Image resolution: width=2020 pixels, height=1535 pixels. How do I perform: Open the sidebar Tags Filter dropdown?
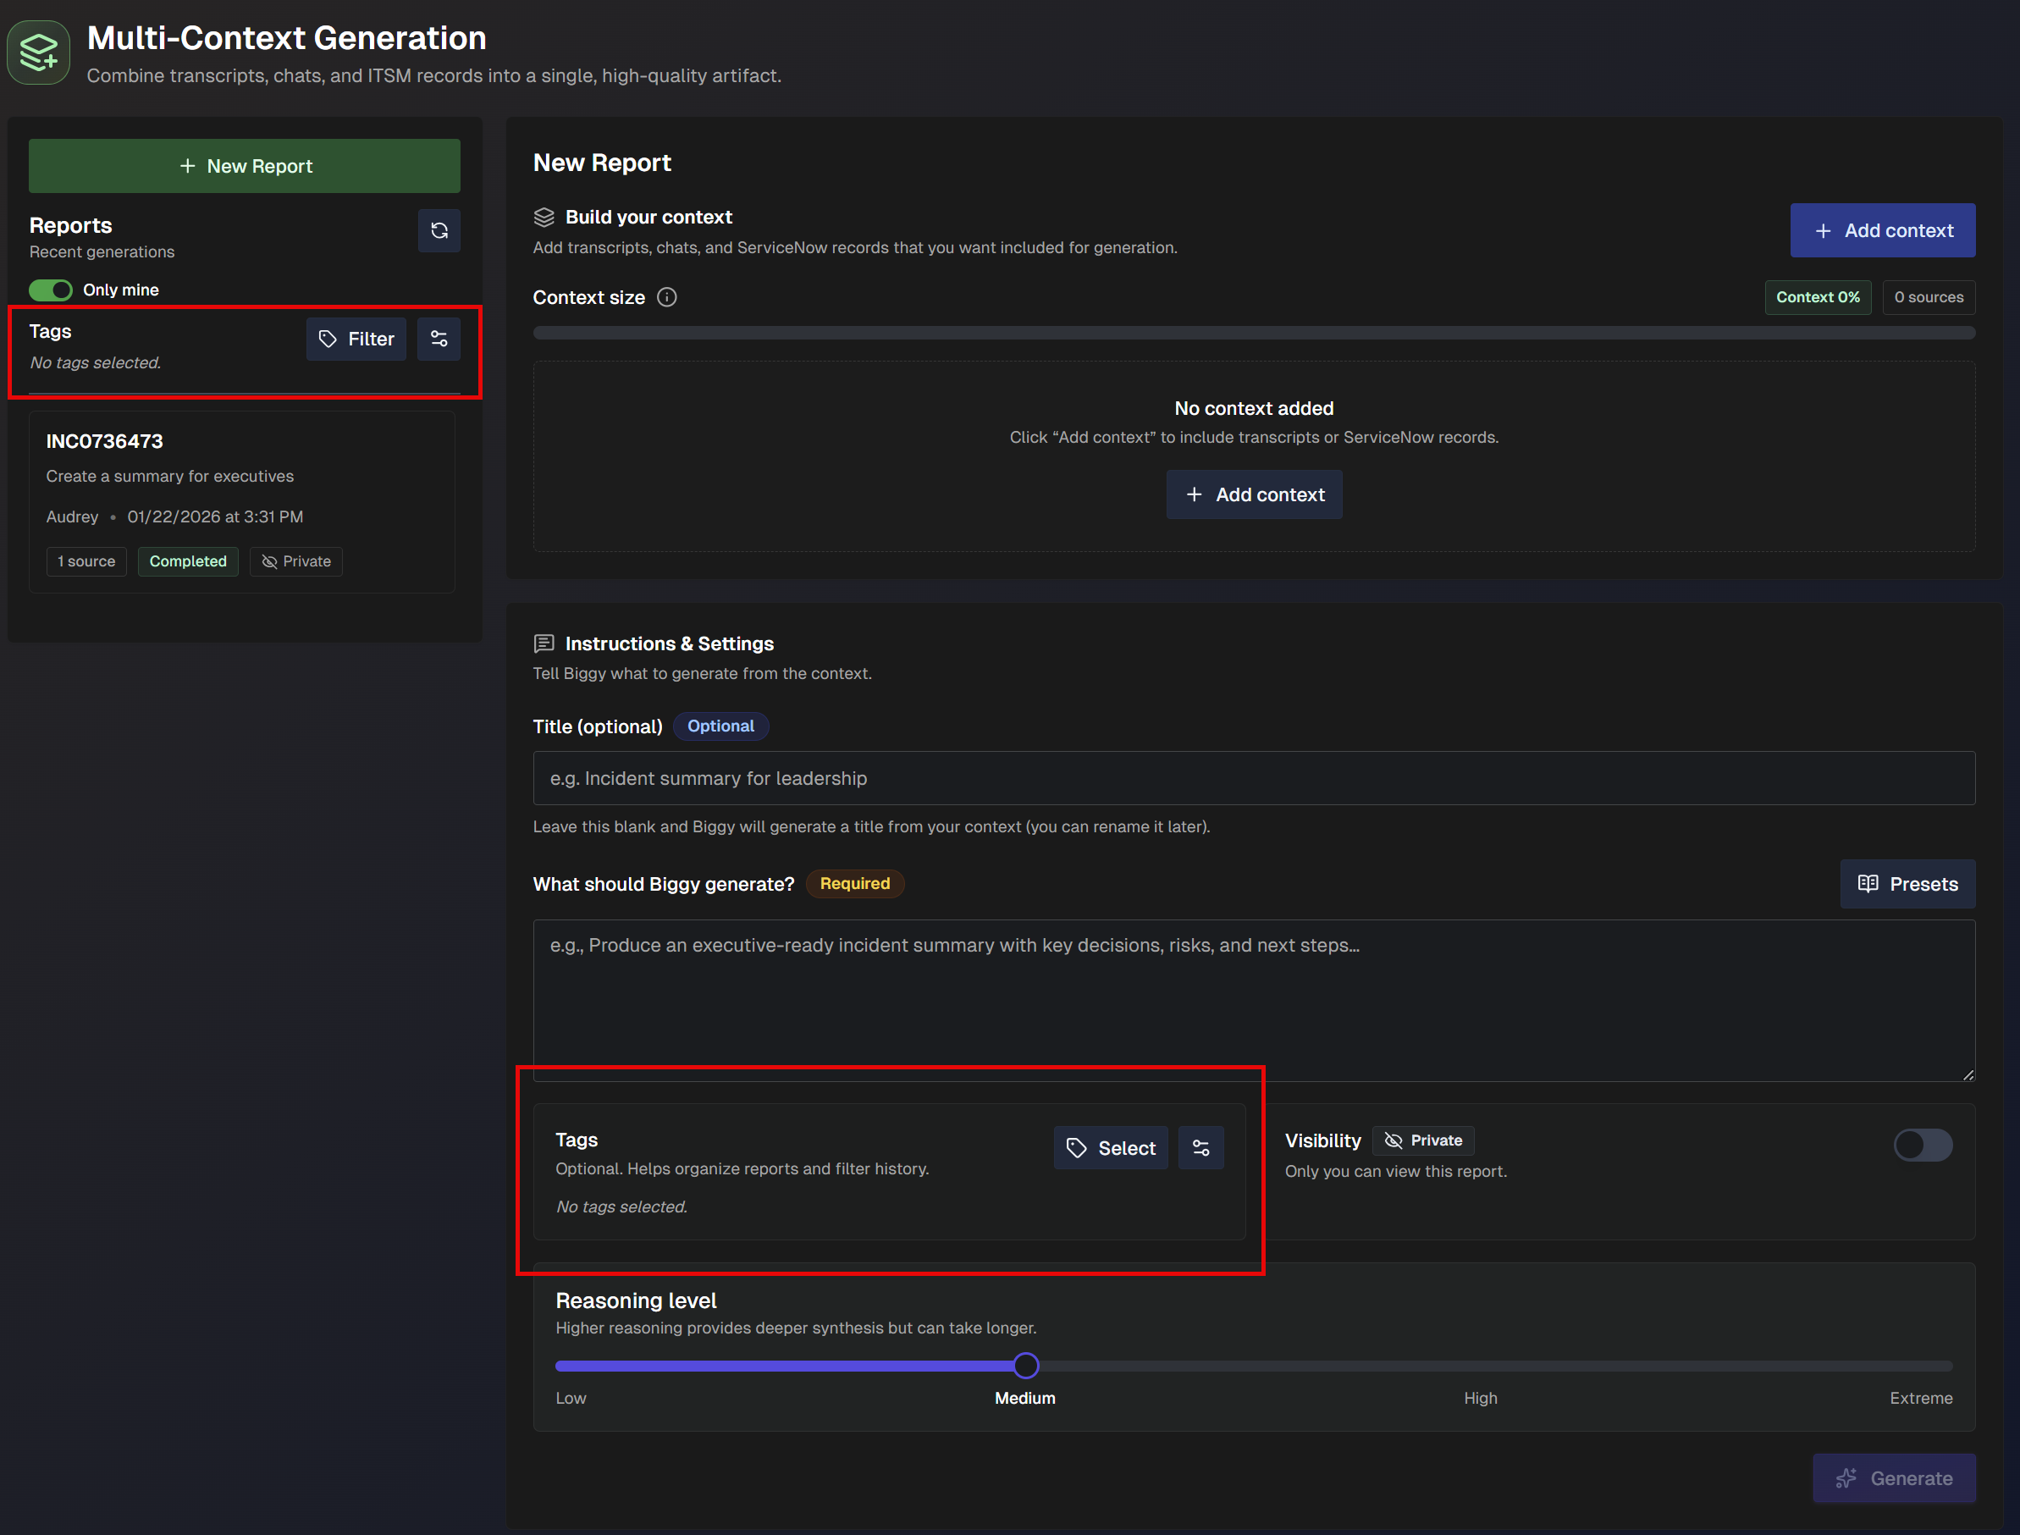coord(356,339)
